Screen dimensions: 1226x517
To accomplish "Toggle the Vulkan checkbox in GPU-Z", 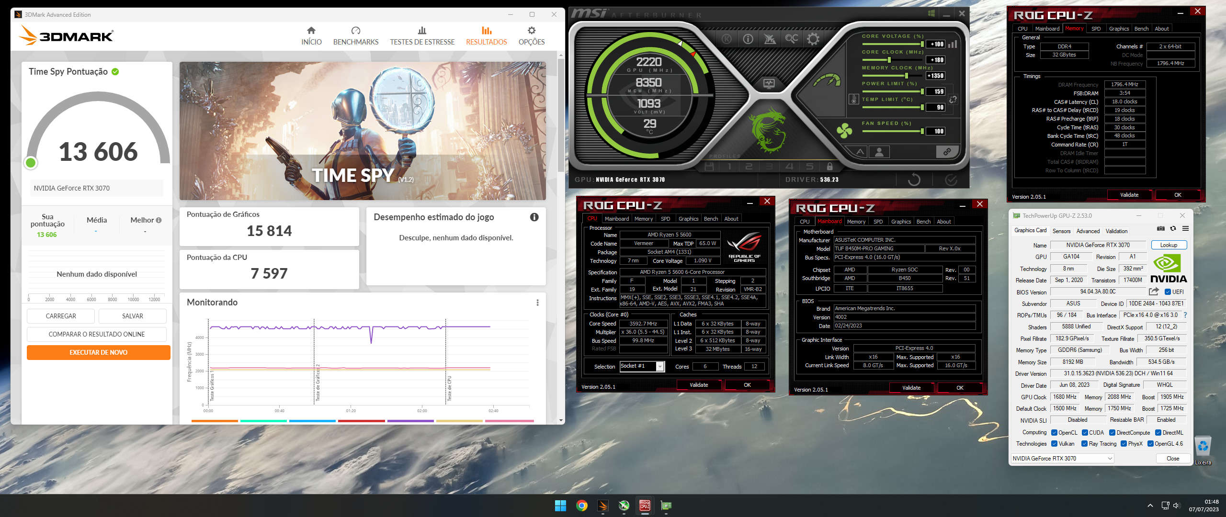I will tap(1054, 444).
